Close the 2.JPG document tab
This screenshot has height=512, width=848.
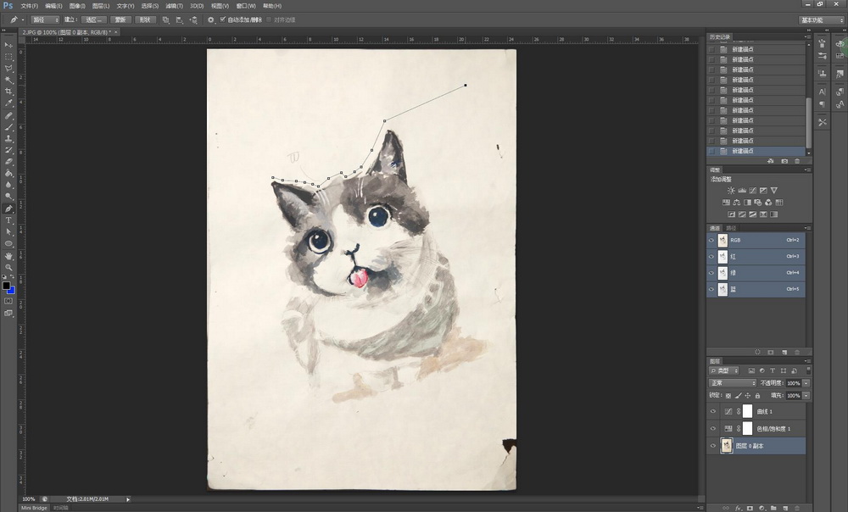coord(115,32)
